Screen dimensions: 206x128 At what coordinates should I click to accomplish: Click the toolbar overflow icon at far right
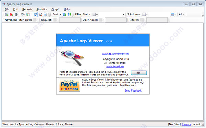[203, 16]
